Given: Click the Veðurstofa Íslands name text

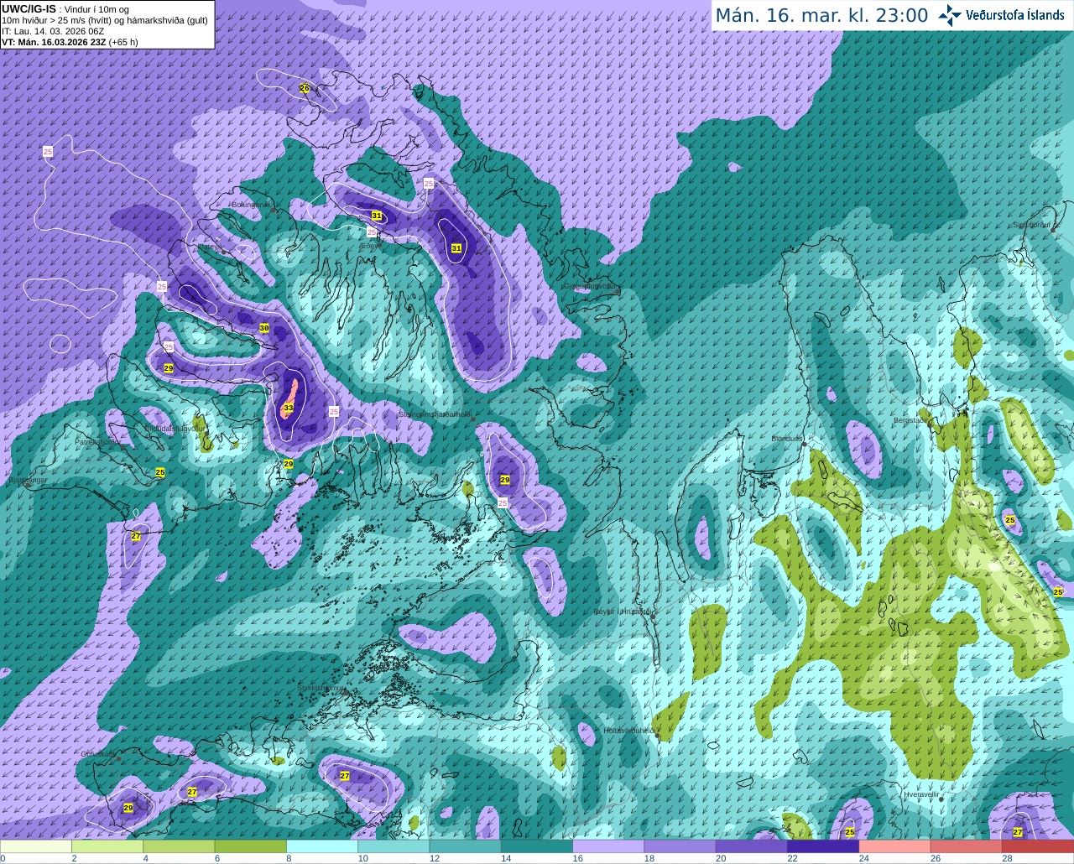Looking at the screenshot, I should 1014,15.
